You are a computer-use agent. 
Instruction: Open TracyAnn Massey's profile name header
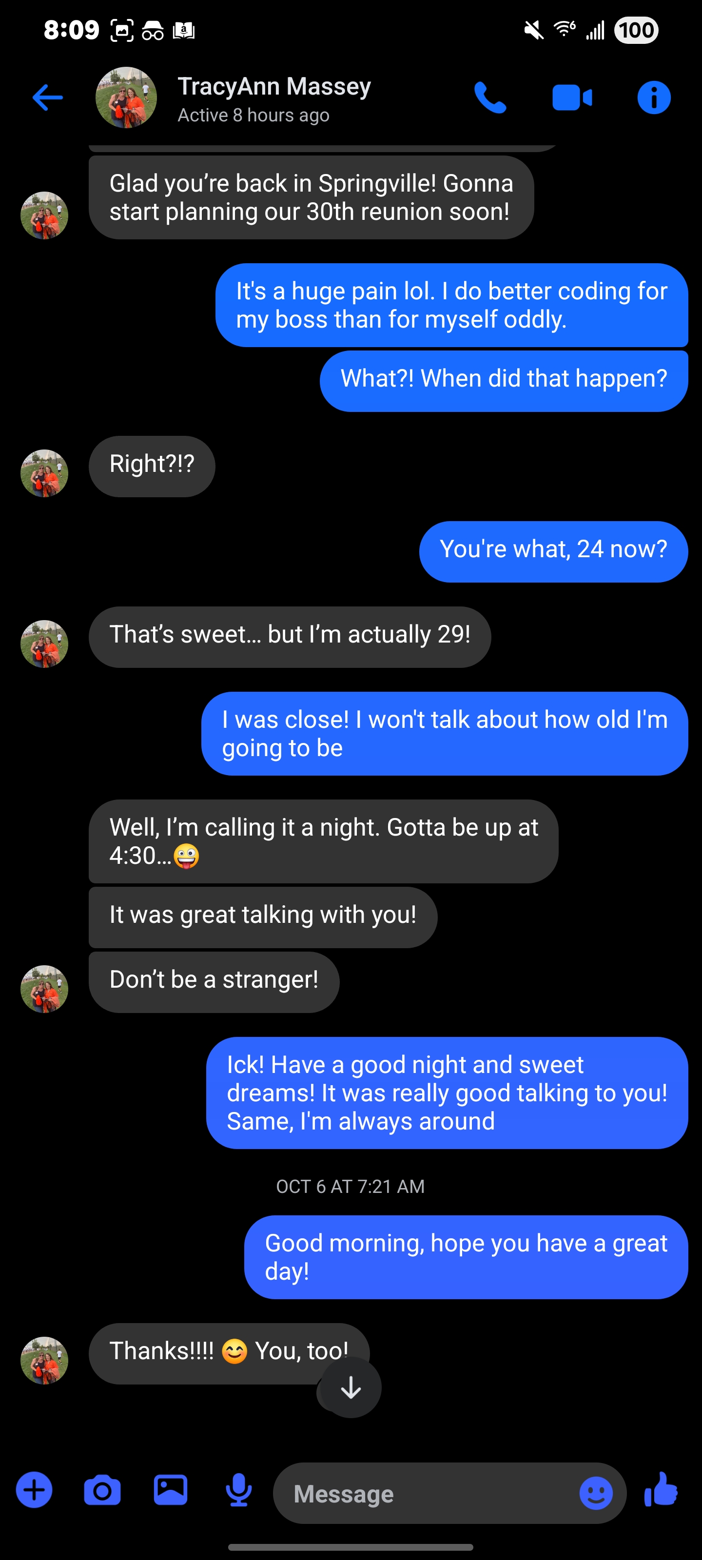(x=274, y=87)
